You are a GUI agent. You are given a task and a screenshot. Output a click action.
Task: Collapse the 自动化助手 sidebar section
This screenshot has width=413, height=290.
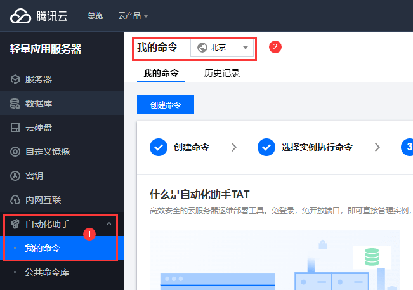pos(108,224)
